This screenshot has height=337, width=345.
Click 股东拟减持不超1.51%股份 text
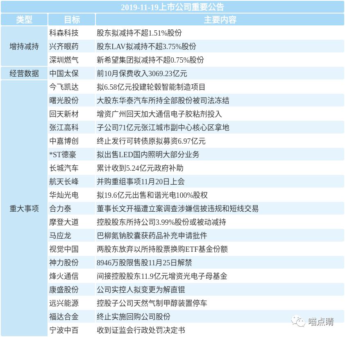click(x=139, y=33)
